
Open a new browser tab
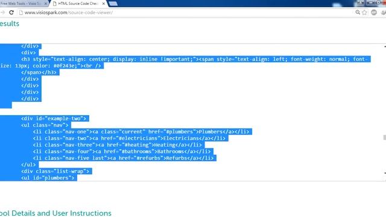coord(113,4)
